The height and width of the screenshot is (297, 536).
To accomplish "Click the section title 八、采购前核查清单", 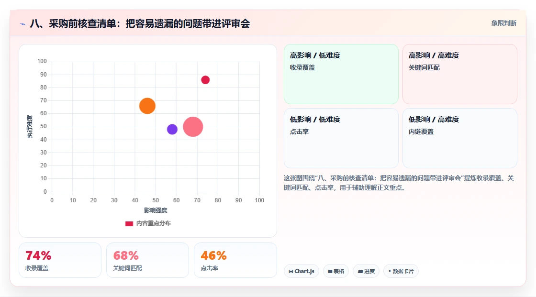I will coord(140,23).
